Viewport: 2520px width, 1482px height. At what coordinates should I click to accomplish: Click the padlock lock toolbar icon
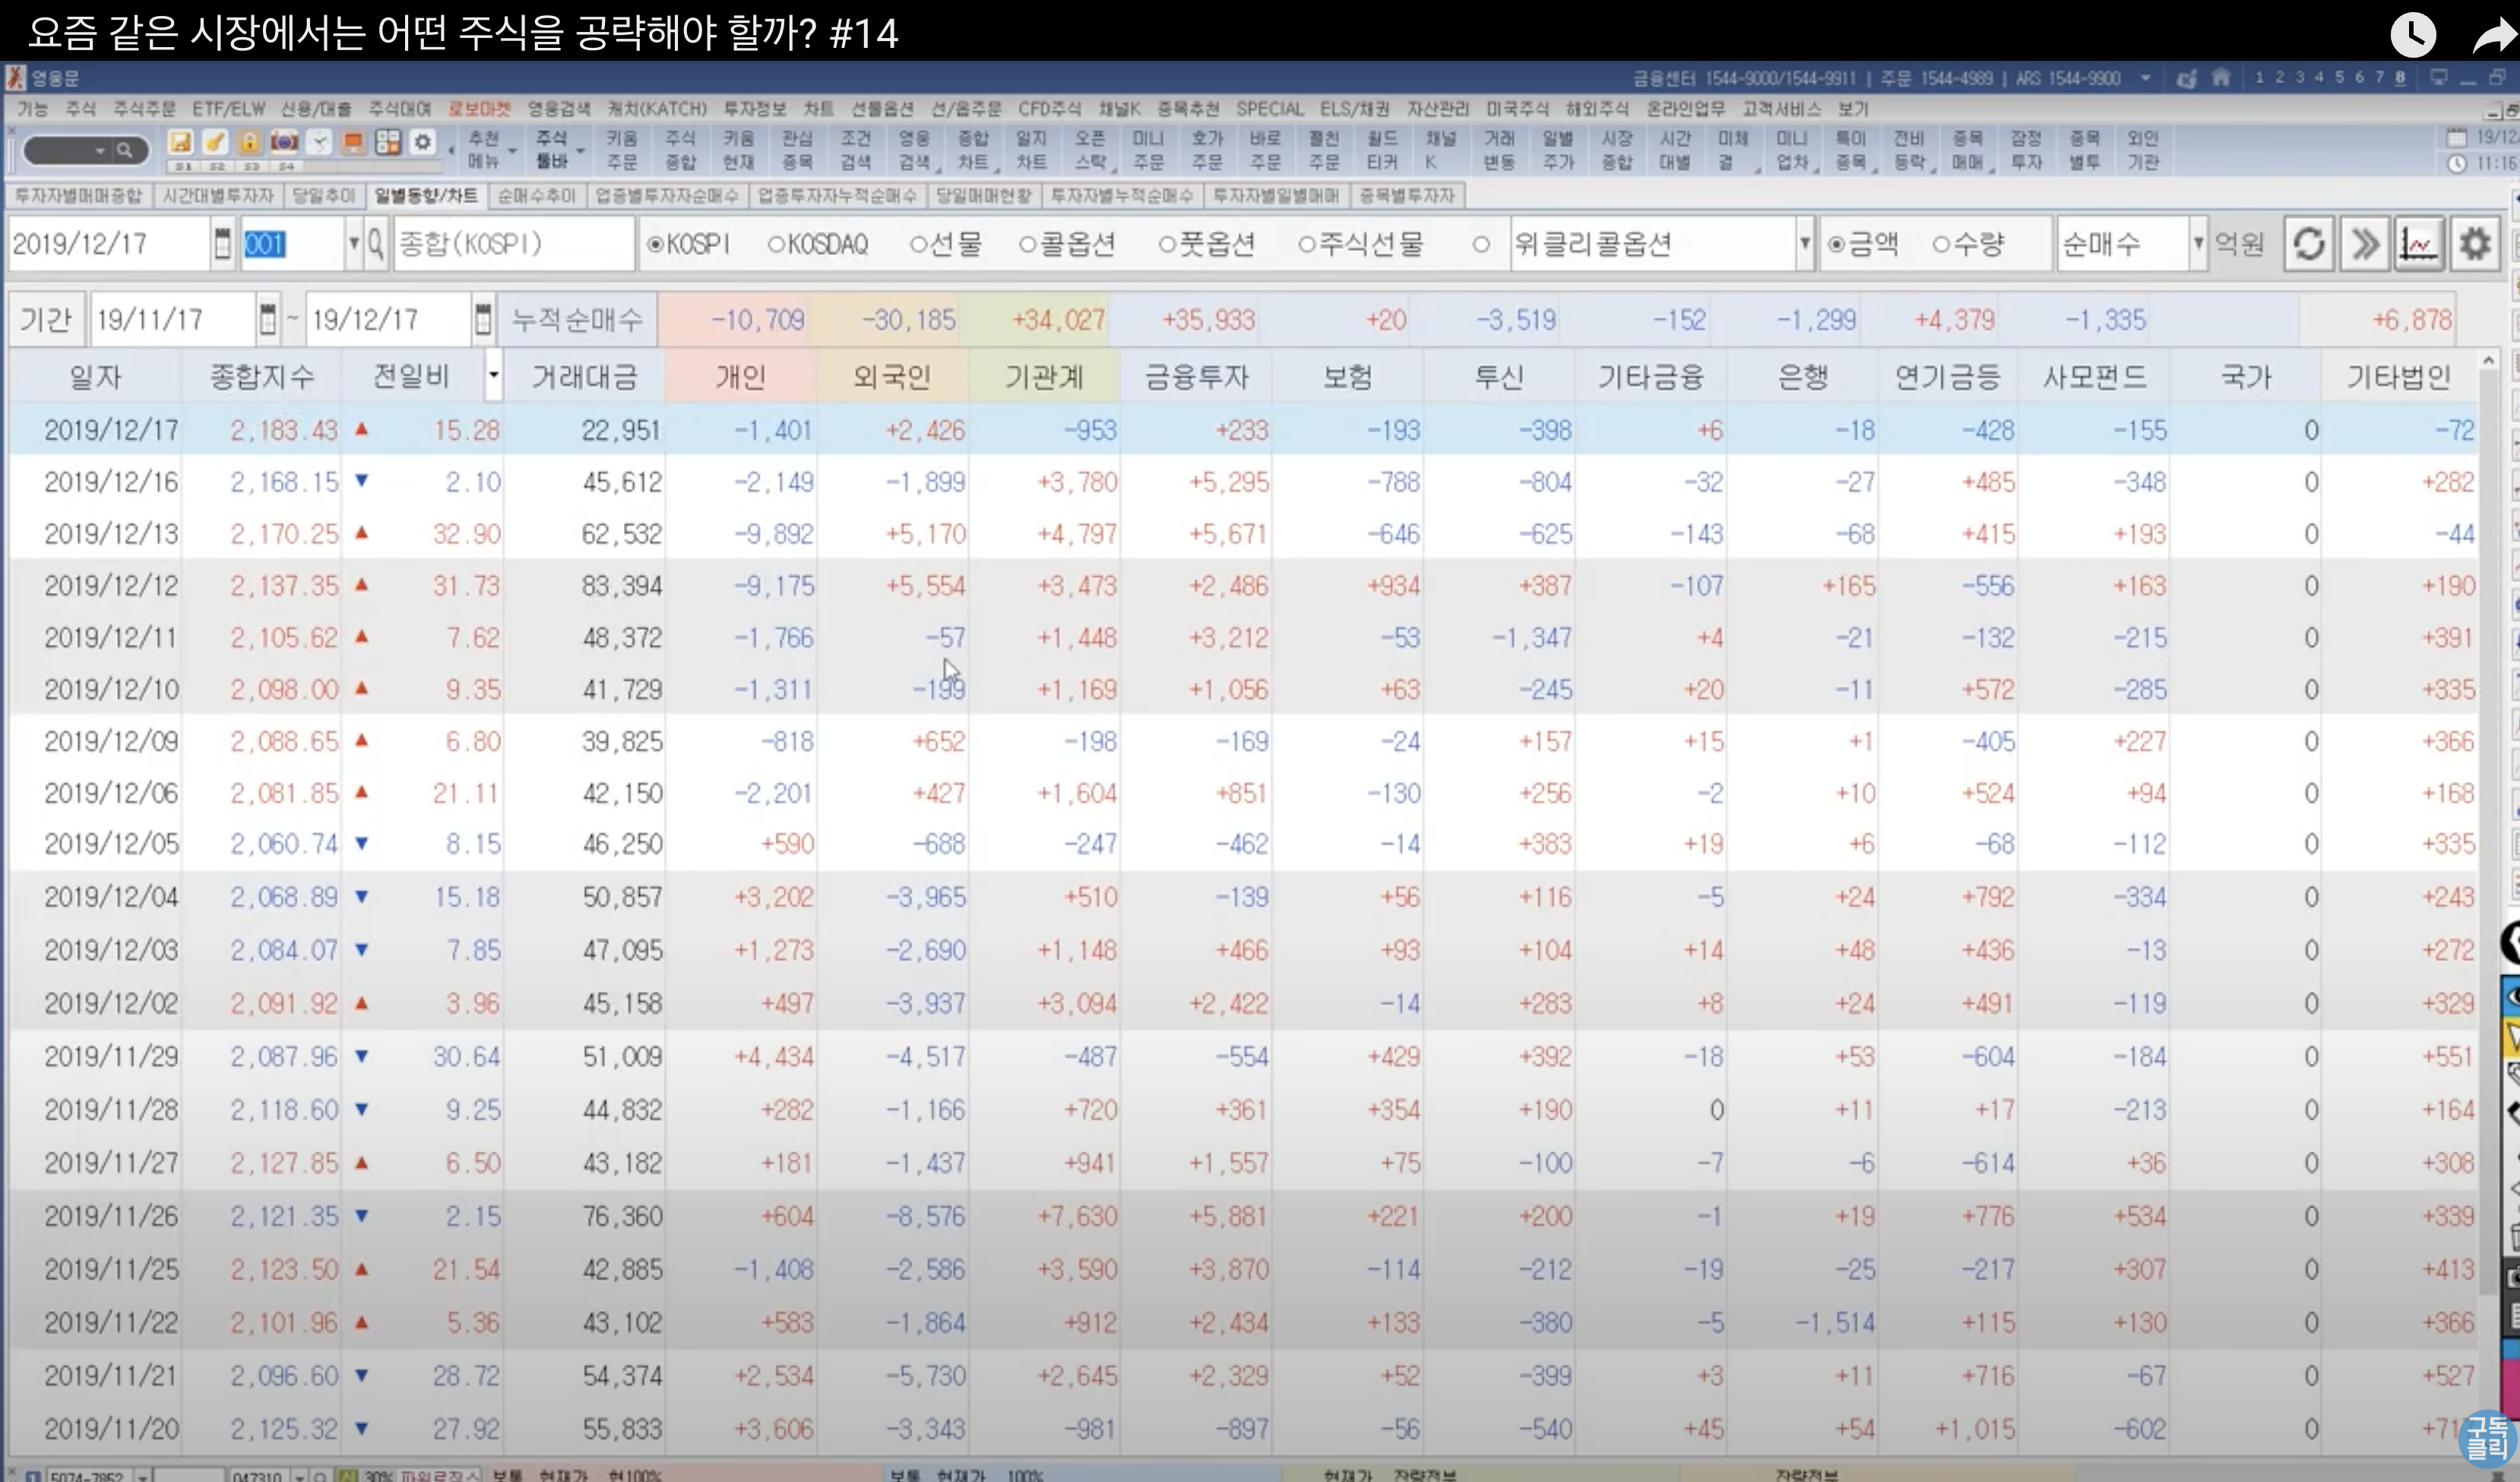click(249, 143)
